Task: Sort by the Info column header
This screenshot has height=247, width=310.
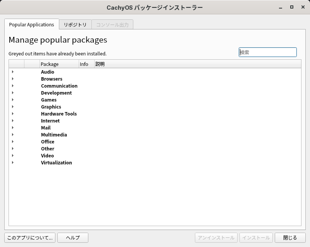Action: coord(86,64)
